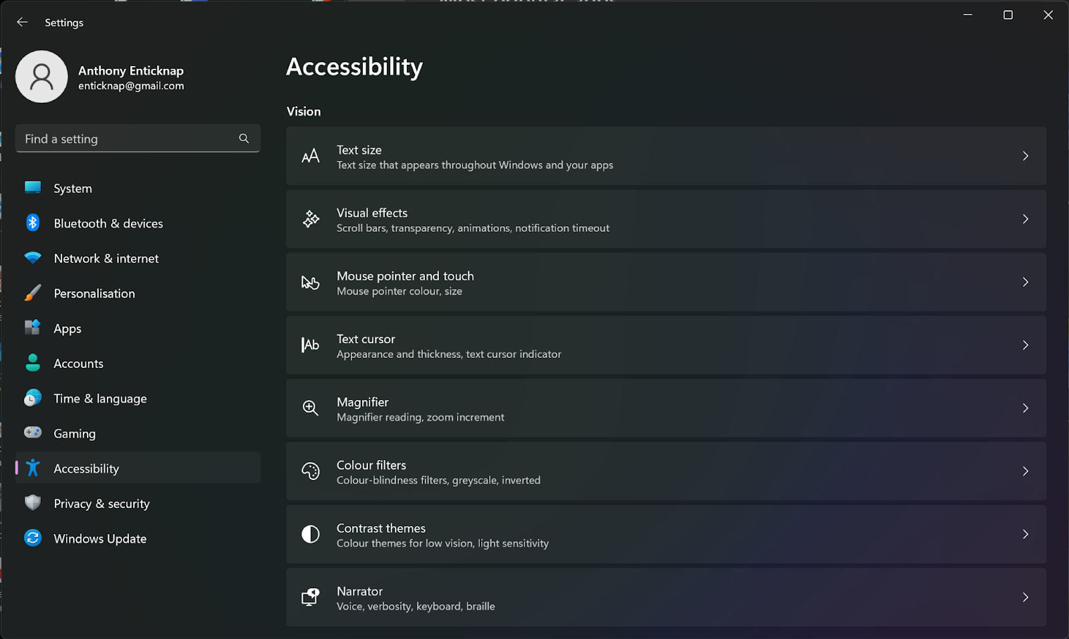The height and width of the screenshot is (639, 1069).
Task: Open Narrator settings title
Action: click(x=359, y=591)
